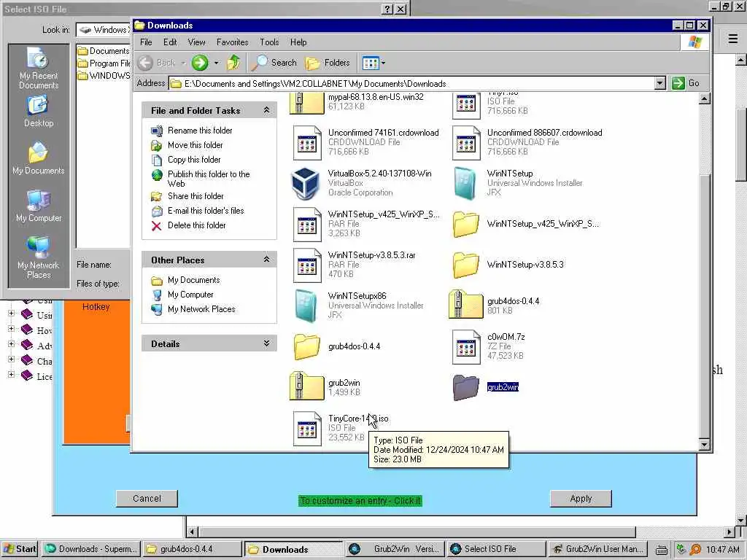Expand the Lice tree node in manual
Screen dimensions: 747x560
[12, 375]
